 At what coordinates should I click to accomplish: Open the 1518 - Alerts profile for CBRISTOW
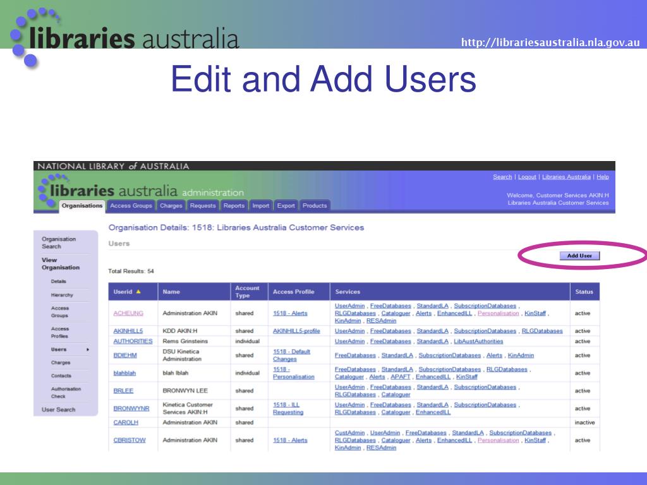[x=290, y=440]
